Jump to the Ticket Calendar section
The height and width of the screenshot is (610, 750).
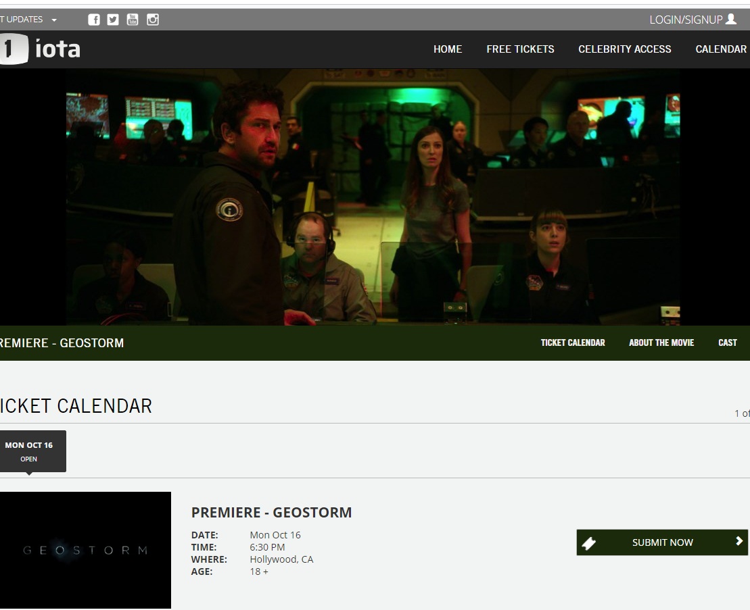(572, 343)
